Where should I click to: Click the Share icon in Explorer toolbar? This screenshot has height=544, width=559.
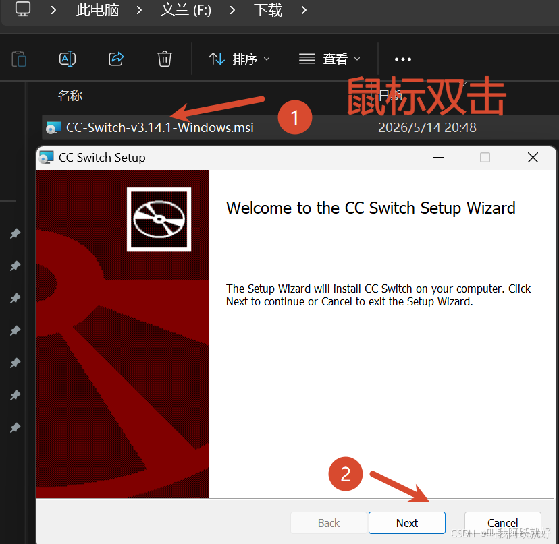pyautogui.click(x=116, y=59)
